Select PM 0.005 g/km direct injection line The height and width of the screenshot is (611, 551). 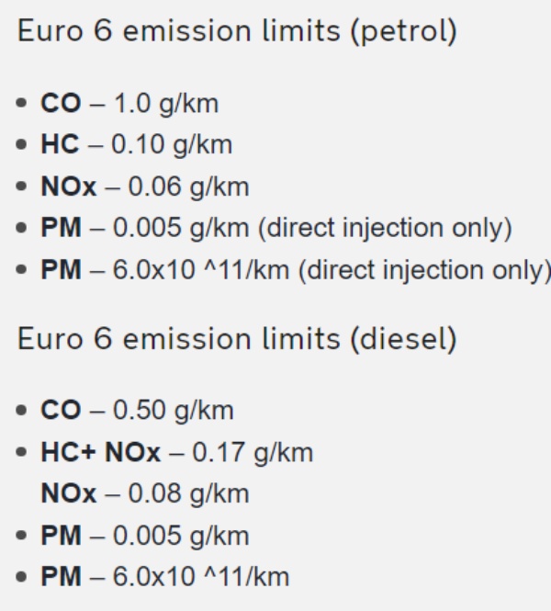(276, 228)
